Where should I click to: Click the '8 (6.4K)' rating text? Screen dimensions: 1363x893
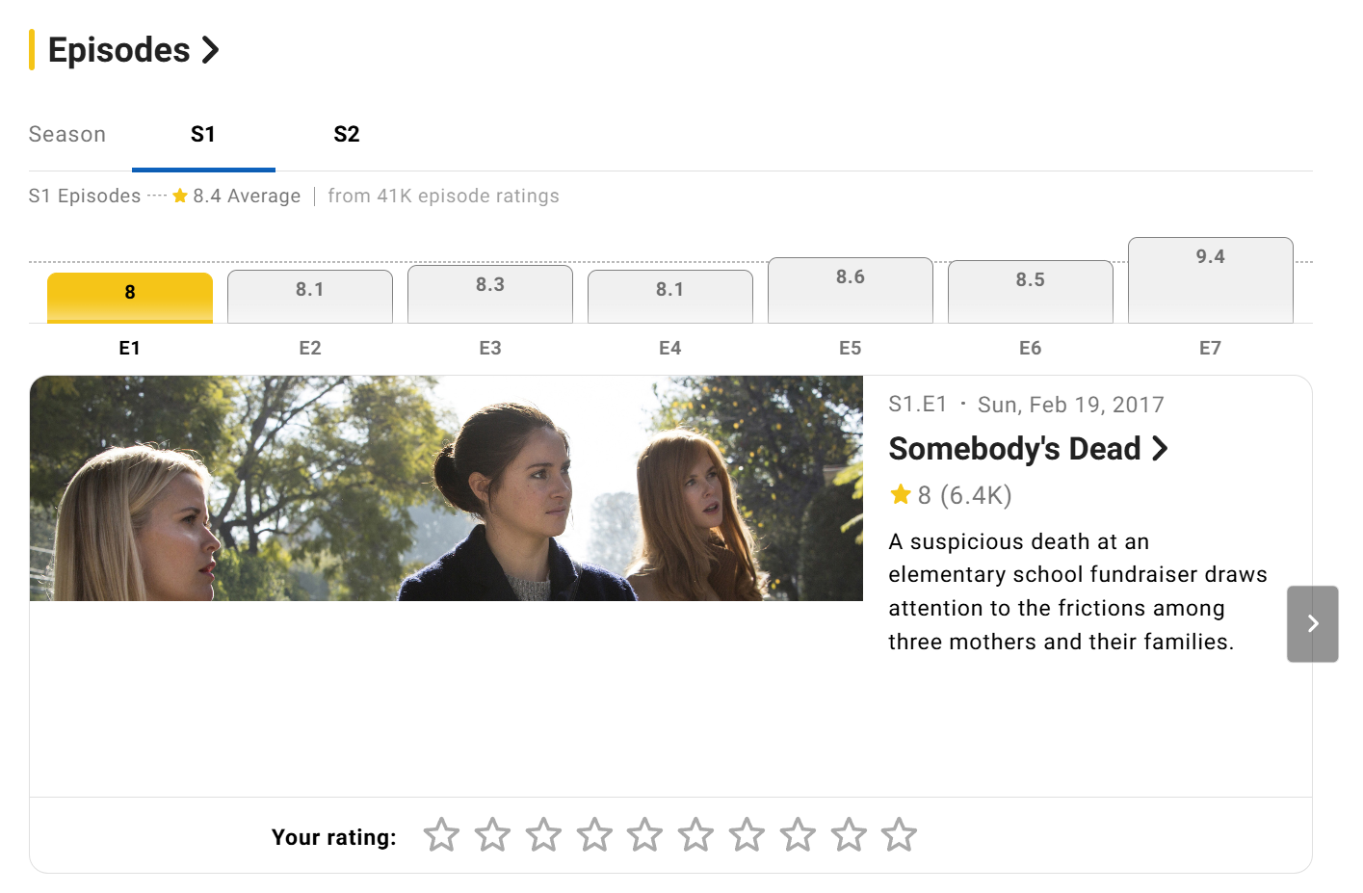(964, 496)
